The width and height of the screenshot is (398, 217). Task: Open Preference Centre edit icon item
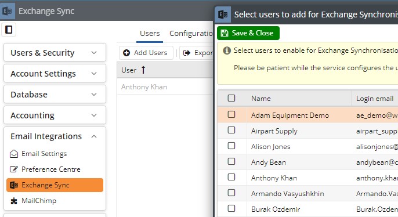point(14,169)
